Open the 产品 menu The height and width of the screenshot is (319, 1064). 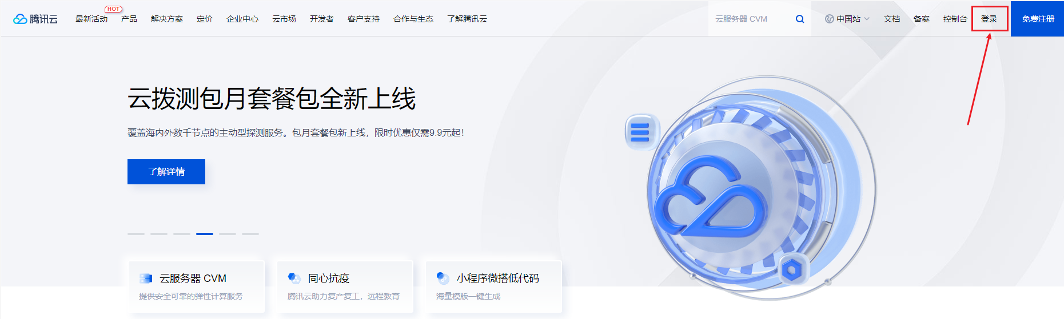[129, 19]
